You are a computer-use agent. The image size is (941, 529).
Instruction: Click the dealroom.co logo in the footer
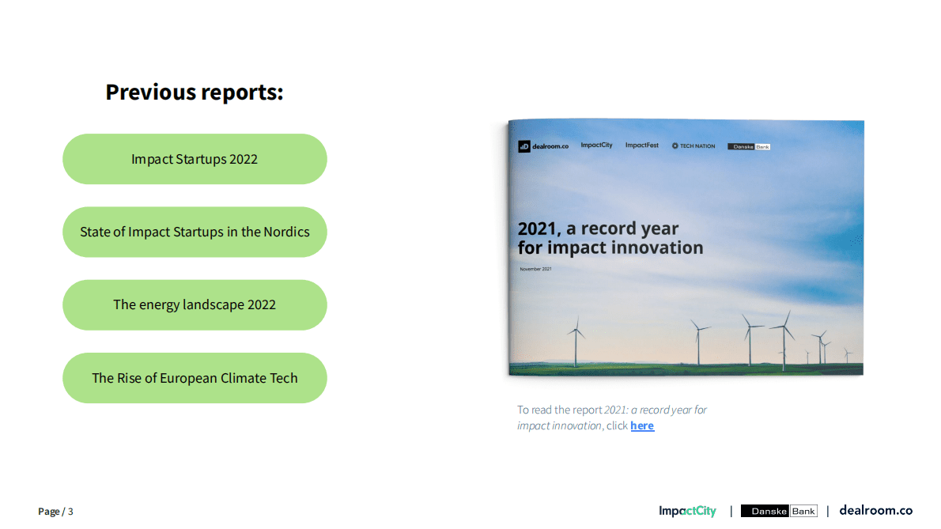click(875, 511)
